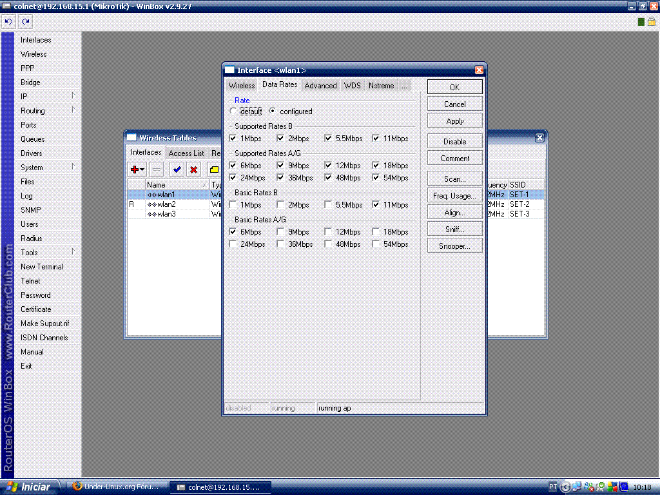660x495 pixels.
Task: Click the OK button
Action: [454, 87]
